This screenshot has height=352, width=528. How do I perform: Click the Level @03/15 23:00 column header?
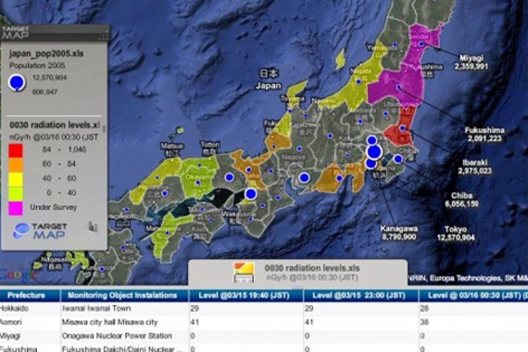[x=360, y=295]
